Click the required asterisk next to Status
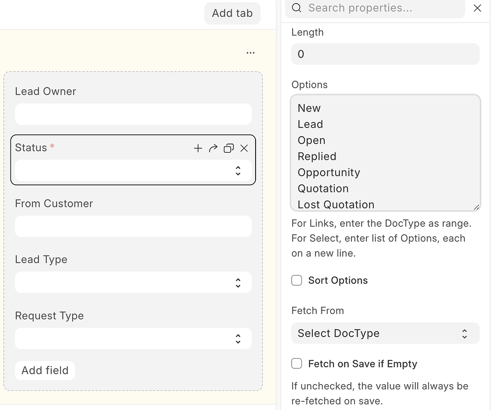The image size is (492, 410). coord(52,145)
